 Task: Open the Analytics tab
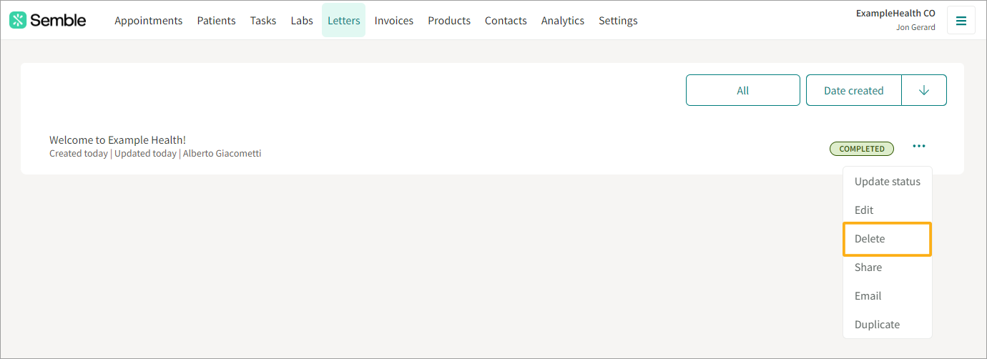(x=563, y=20)
